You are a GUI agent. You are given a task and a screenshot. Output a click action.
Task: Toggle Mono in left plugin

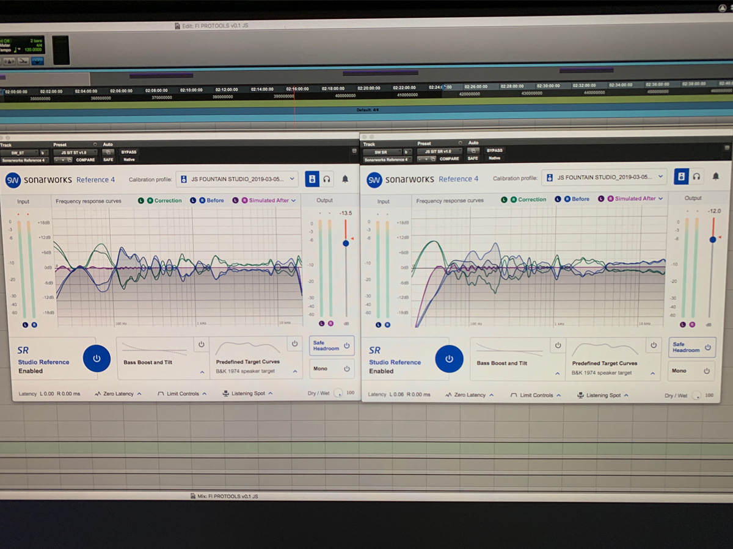click(x=332, y=368)
